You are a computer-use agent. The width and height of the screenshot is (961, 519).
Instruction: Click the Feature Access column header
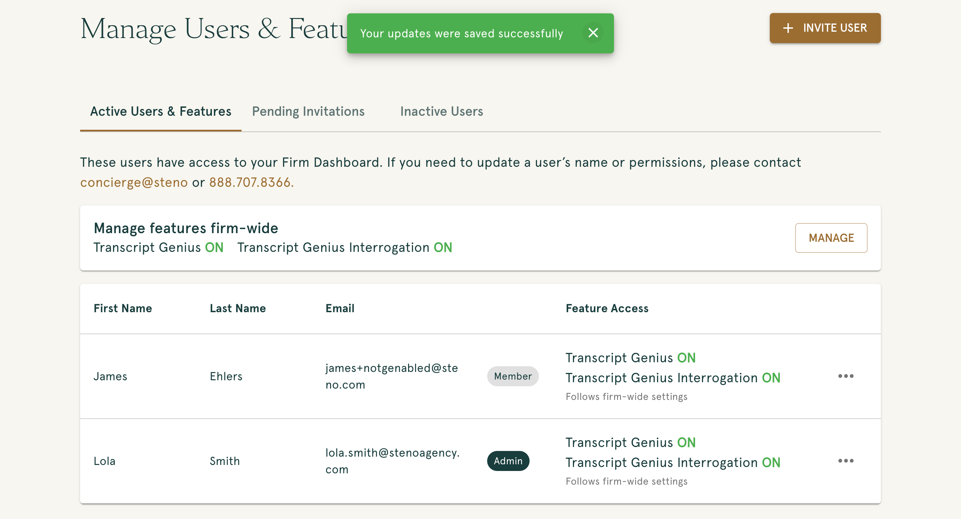(x=607, y=308)
